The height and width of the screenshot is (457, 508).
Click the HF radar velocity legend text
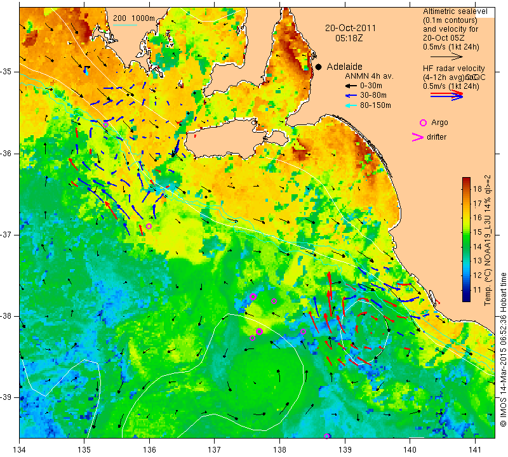click(x=454, y=69)
